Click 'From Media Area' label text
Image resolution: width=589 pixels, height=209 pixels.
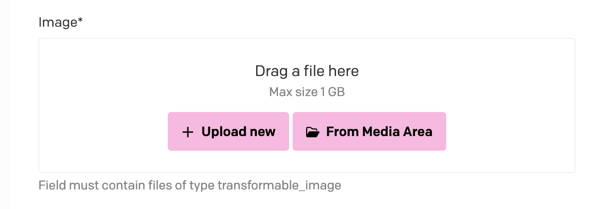pyautogui.click(x=379, y=132)
